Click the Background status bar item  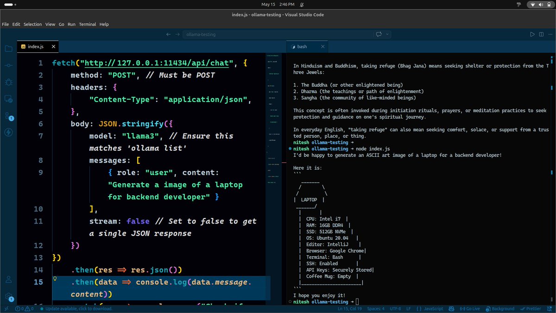[499, 309]
